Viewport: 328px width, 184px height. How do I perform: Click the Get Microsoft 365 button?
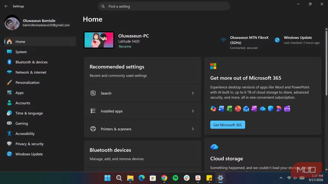(x=228, y=125)
